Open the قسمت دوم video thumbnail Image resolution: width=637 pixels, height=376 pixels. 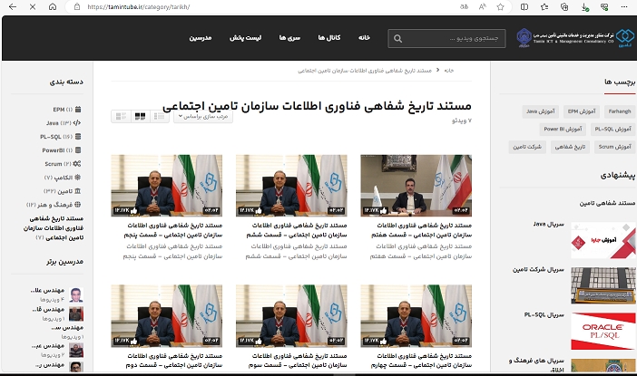click(167, 316)
